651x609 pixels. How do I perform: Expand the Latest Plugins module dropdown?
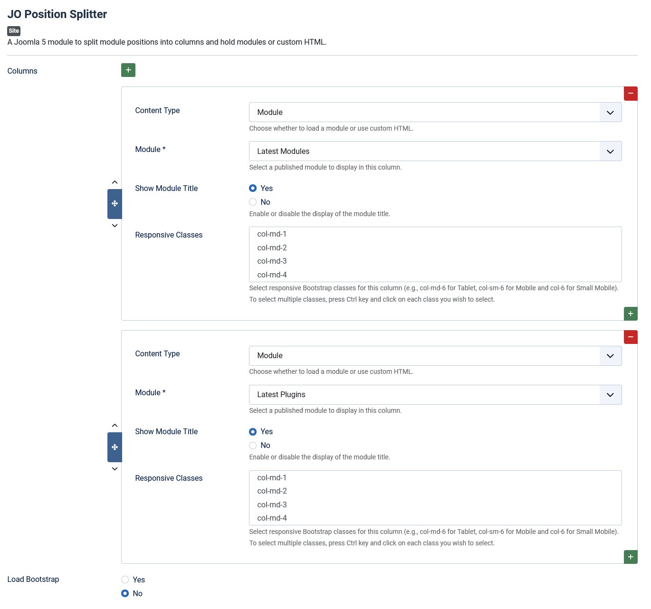tap(435, 395)
